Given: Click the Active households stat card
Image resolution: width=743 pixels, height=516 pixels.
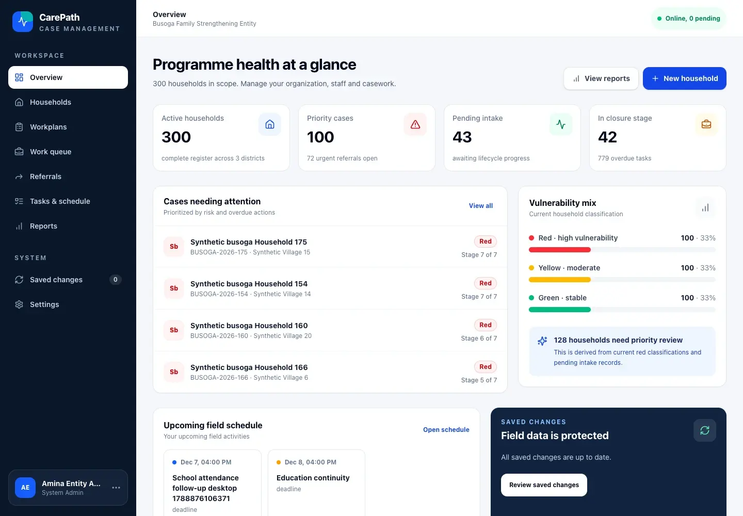Looking at the screenshot, I should point(221,138).
